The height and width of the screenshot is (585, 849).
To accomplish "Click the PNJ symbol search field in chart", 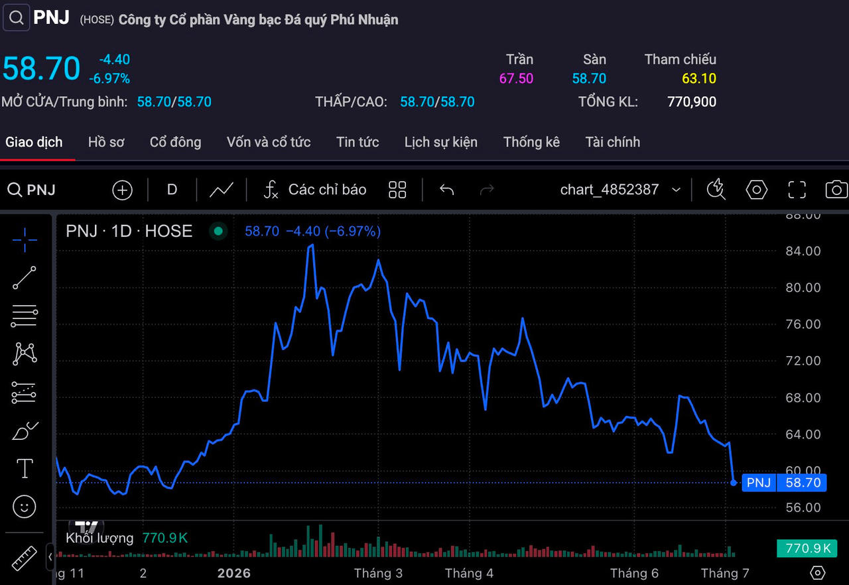I will coord(32,190).
